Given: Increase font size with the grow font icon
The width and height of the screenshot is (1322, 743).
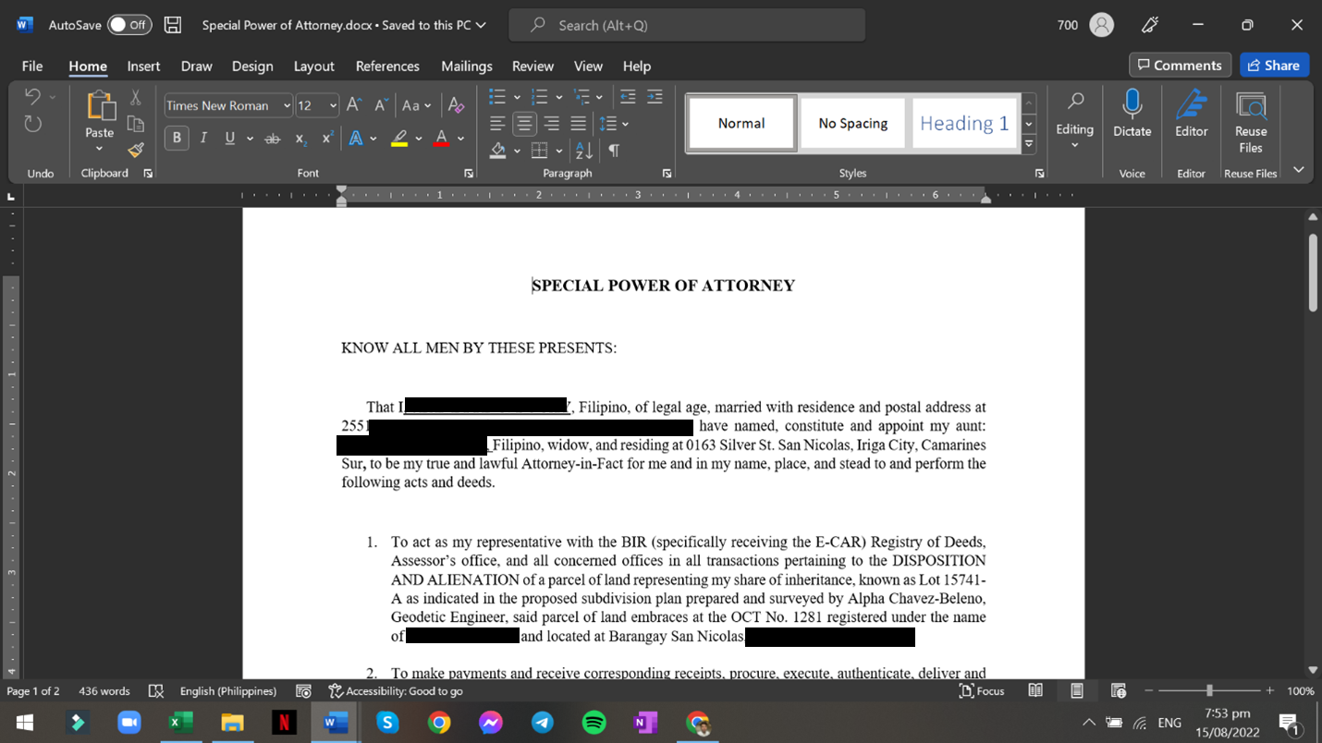Looking at the screenshot, I should (354, 105).
